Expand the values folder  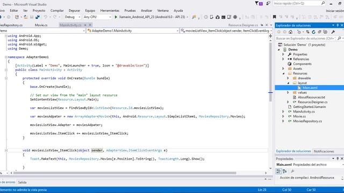point(288,93)
